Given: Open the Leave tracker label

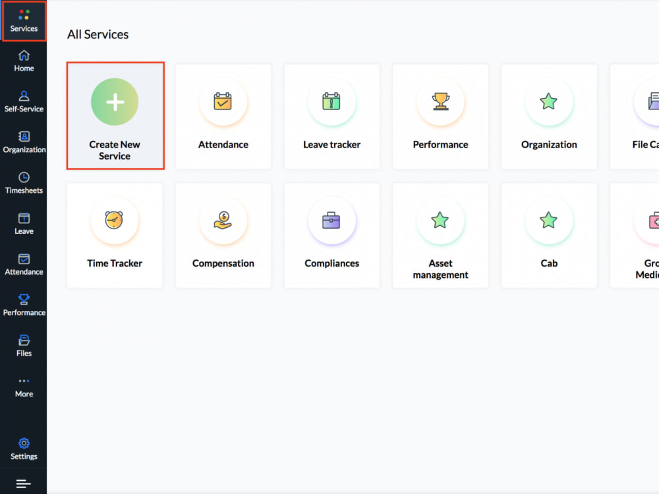Looking at the screenshot, I should point(331,144).
